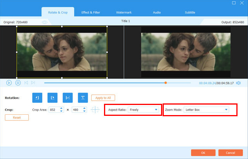The height and width of the screenshot is (159, 248).
Task: Flip video horizontally
Action: [68, 98]
